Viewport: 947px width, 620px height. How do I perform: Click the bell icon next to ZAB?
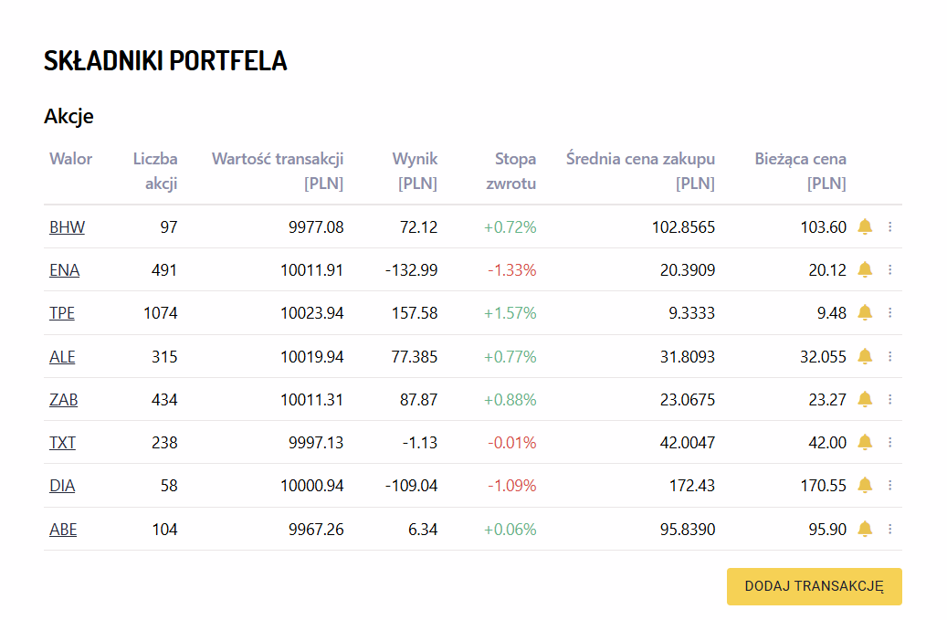[x=865, y=399]
